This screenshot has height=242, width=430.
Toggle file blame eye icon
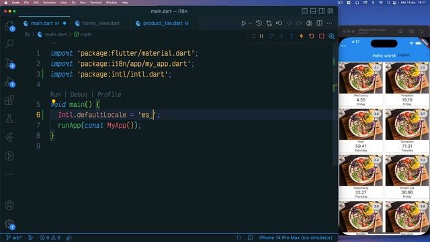click(x=279, y=24)
